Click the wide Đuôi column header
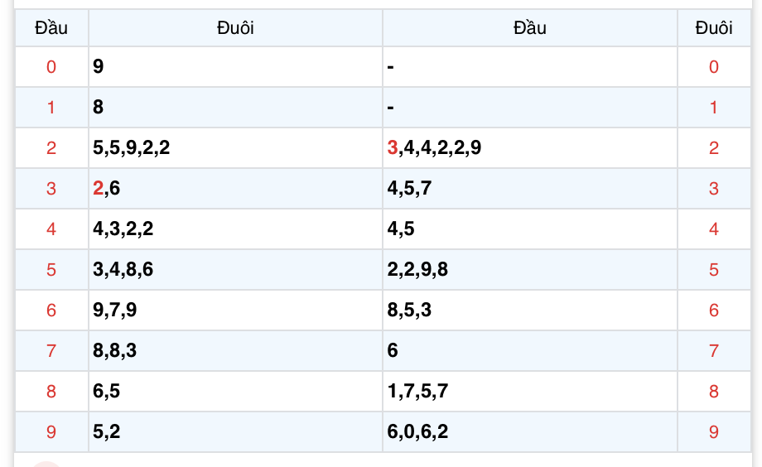This screenshot has width=762, height=467. pyautogui.click(x=236, y=27)
